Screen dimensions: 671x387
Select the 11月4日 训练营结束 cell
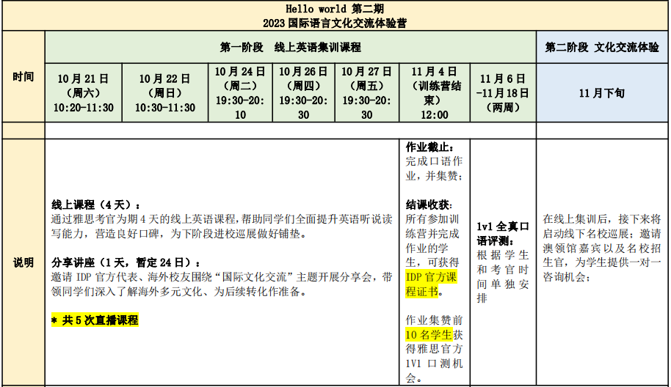tap(435, 93)
